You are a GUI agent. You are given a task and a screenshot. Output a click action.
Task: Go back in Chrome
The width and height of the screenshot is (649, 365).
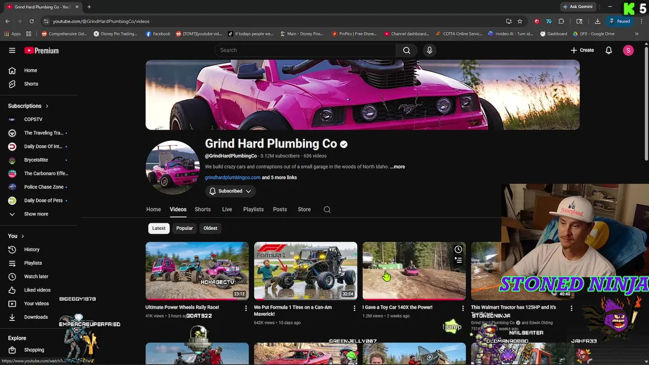pyautogui.click(x=7, y=21)
